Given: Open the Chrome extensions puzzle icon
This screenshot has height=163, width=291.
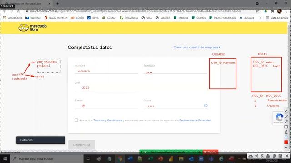Looking at the screenshot, I should pyautogui.click(x=273, y=11).
